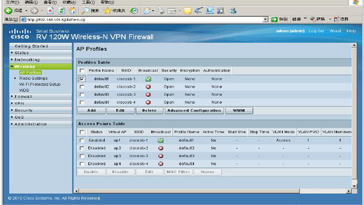
Task: Open the address bar URL dropdown arrow
Action: [266, 20]
